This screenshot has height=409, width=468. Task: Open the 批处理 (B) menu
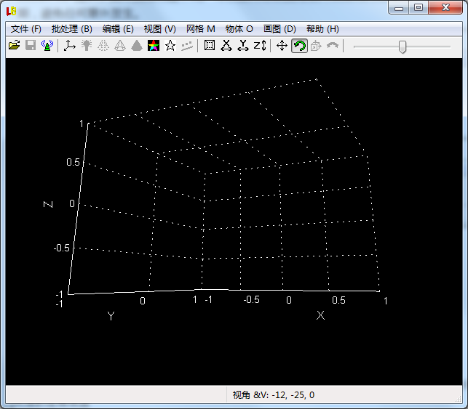point(72,29)
